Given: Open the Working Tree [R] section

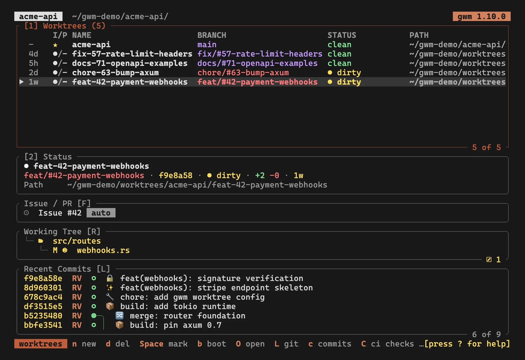Looking at the screenshot, I should point(62,232).
